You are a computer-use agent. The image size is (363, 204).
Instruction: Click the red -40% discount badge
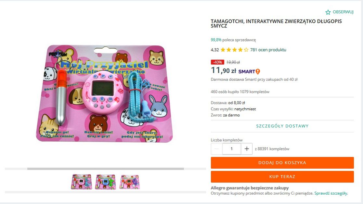[x=217, y=62]
